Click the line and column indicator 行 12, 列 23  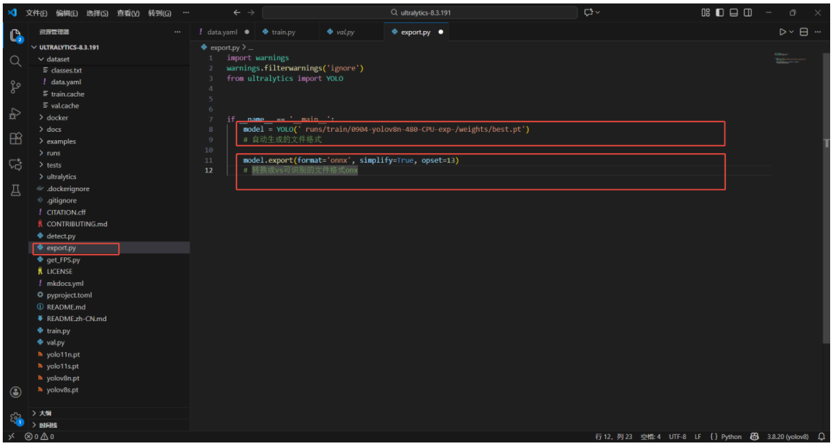coord(613,436)
